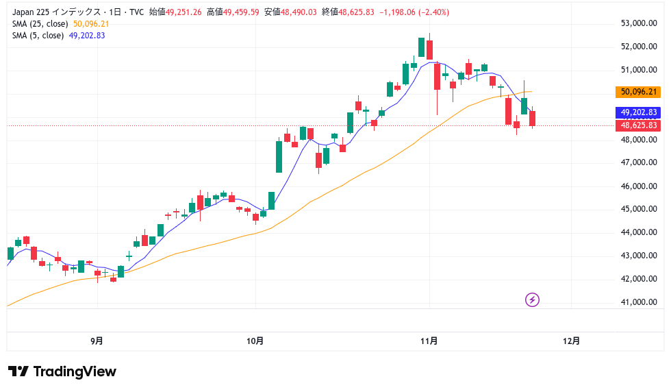Click the 10月 time axis label

pos(255,341)
